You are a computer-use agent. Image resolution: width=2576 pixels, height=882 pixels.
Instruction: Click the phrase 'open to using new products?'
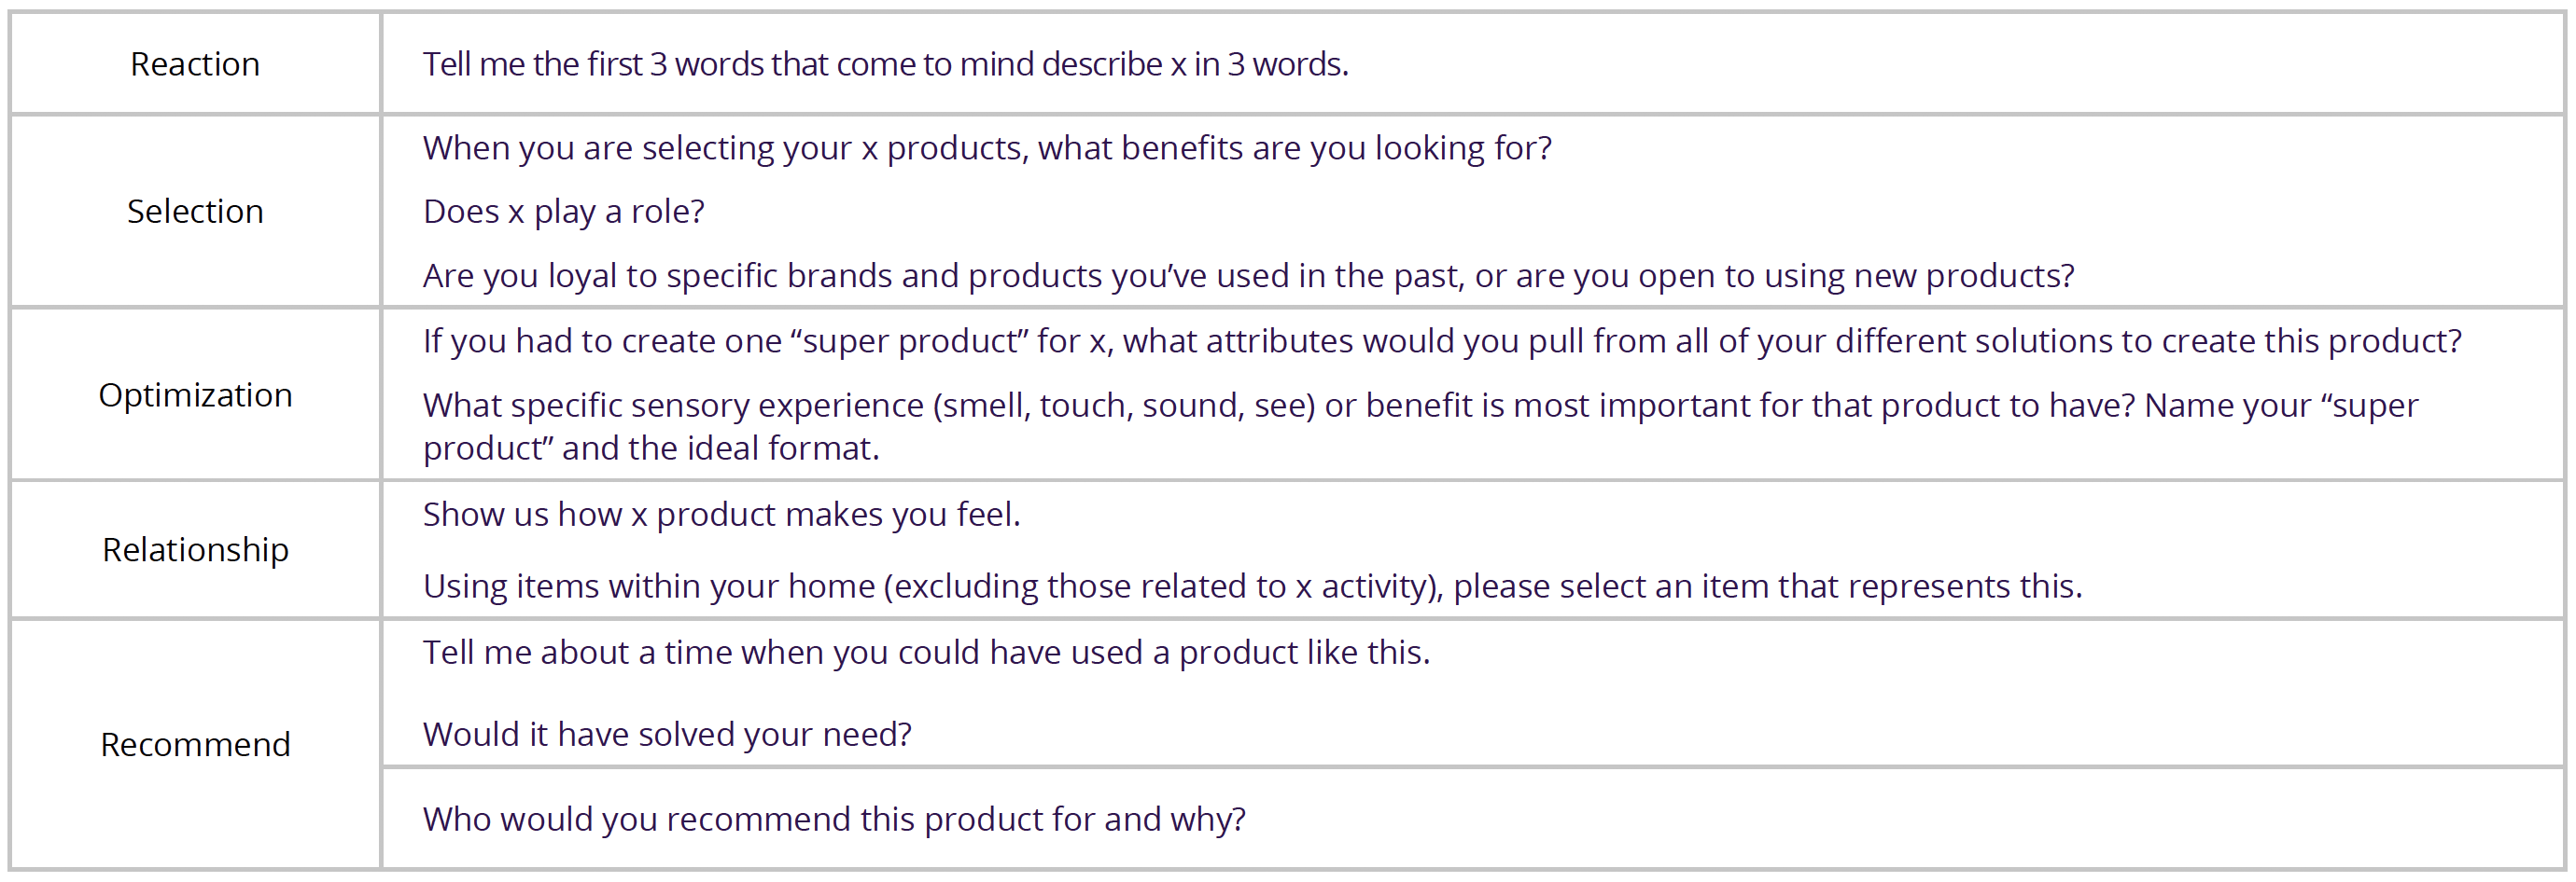(x=1856, y=276)
